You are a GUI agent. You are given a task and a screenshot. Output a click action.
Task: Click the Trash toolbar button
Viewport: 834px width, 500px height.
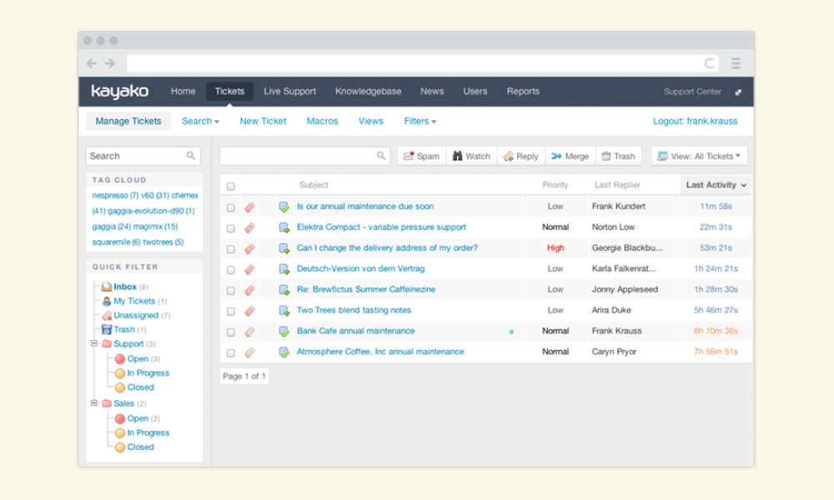click(x=619, y=156)
